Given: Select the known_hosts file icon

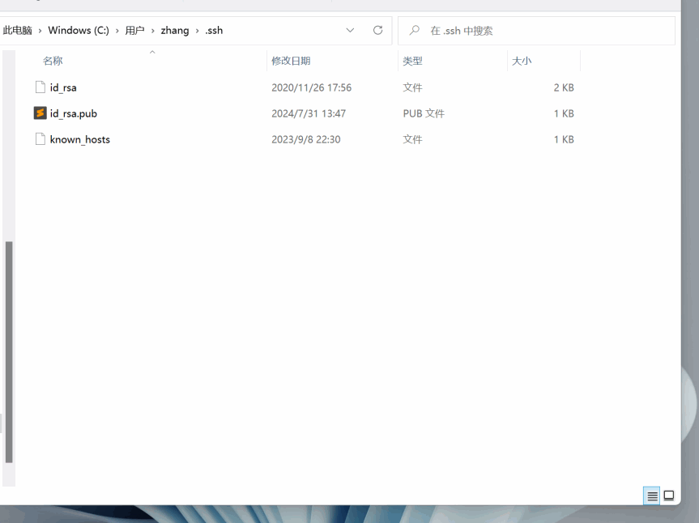Looking at the screenshot, I should [x=40, y=139].
